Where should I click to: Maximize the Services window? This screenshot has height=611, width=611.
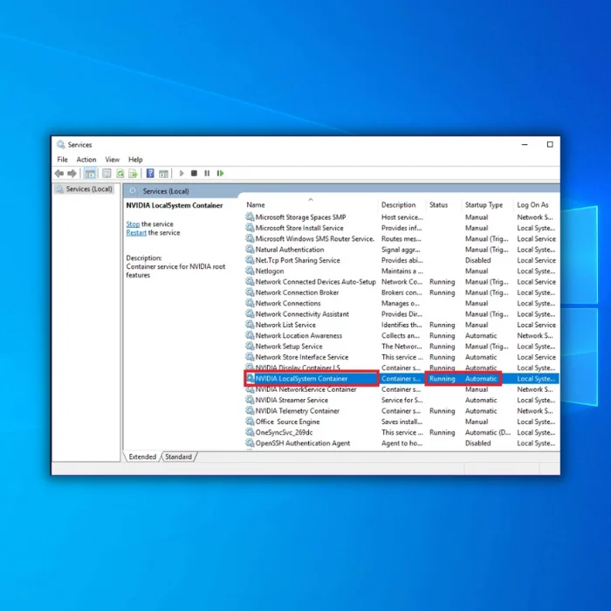(550, 145)
